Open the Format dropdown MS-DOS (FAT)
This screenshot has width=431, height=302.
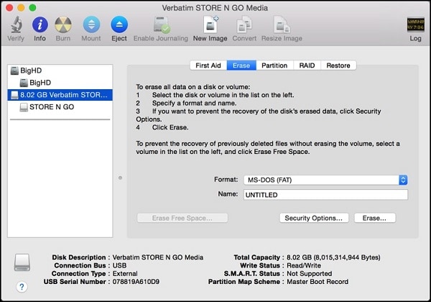click(x=325, y=180)
